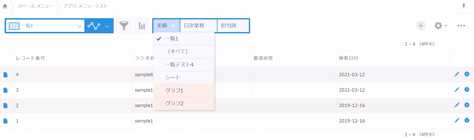
Task: Open the three-dot options menu
Action: [x=461, y=26]
